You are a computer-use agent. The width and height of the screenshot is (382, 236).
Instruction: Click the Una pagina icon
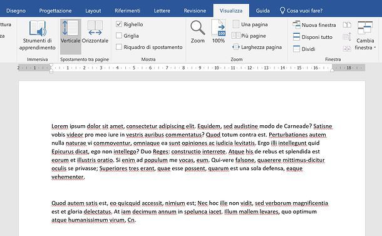(x=236, y=24)
